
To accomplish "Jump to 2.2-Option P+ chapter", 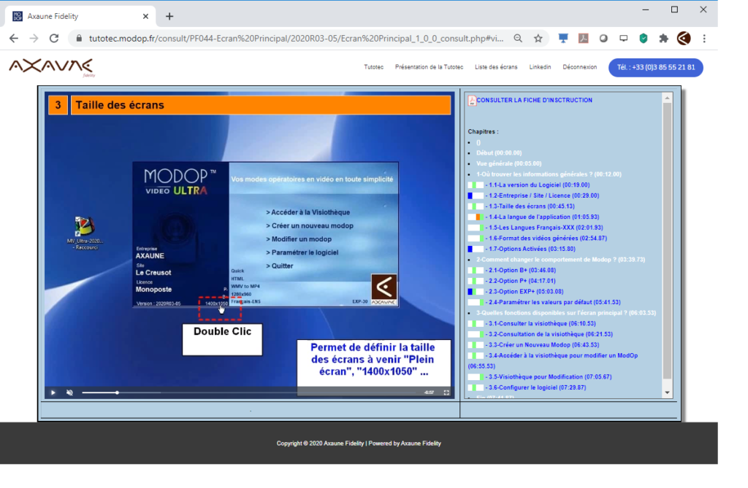I will tap(520, 281).
